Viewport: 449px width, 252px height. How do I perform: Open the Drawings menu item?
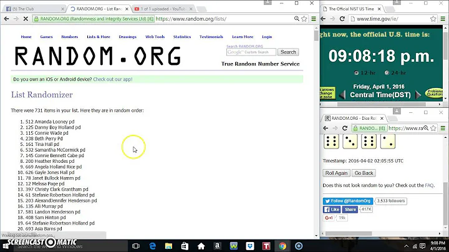pos(127,37)
